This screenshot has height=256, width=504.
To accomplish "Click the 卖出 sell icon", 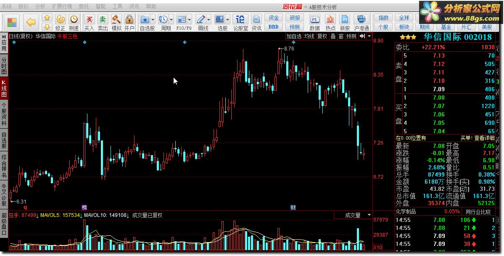I will click(x=103, y=23).
